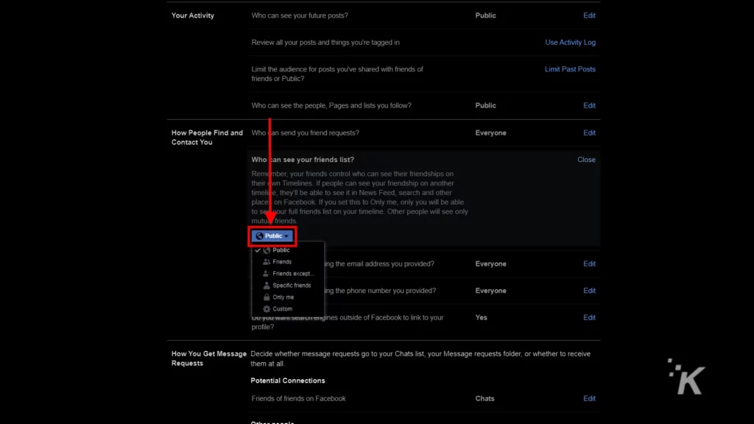
Task: Click the Friends except person icon
Action: click(266, 274)
